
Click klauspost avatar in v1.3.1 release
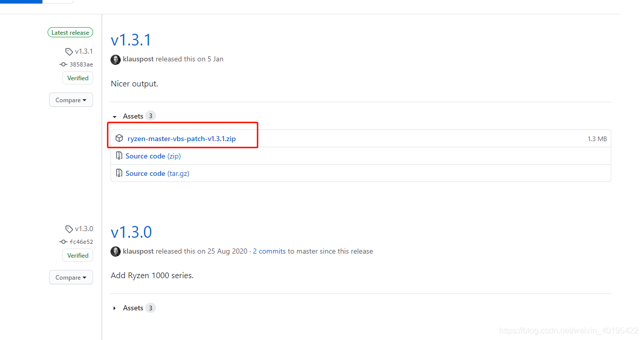(x=116, y=59)
